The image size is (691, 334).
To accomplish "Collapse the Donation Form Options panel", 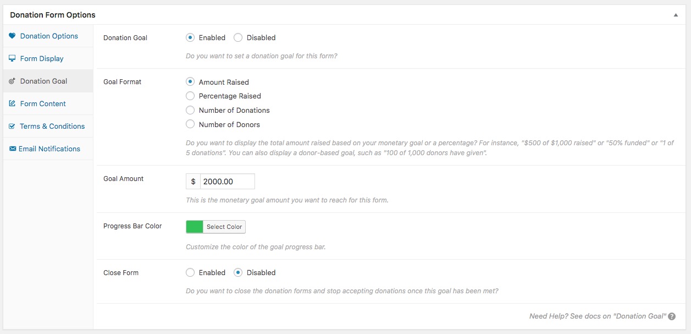I will 676,15.
